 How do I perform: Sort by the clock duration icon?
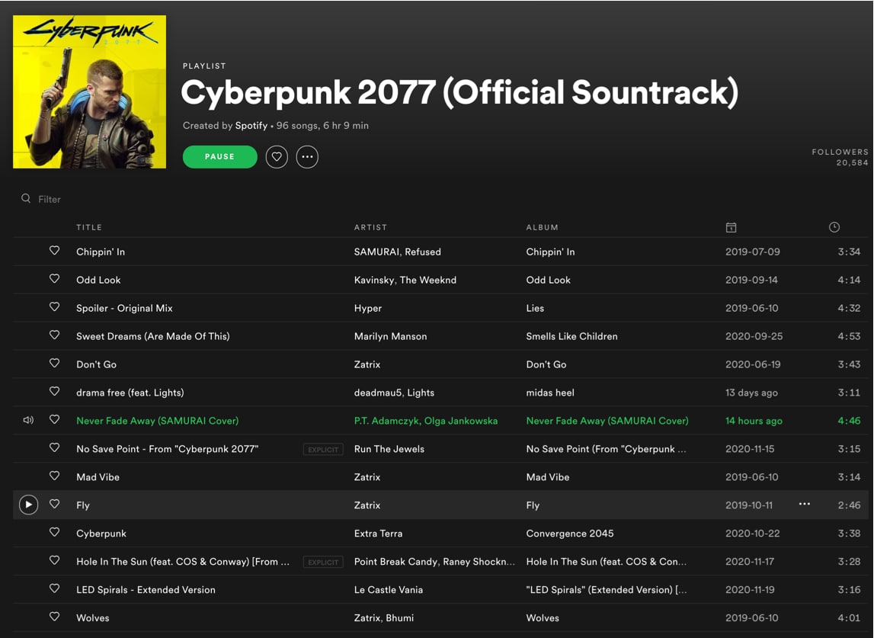pyautogui.click(x=834, y=227)
